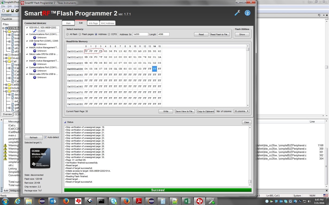Click the Write button

click(x=166, y=111)
